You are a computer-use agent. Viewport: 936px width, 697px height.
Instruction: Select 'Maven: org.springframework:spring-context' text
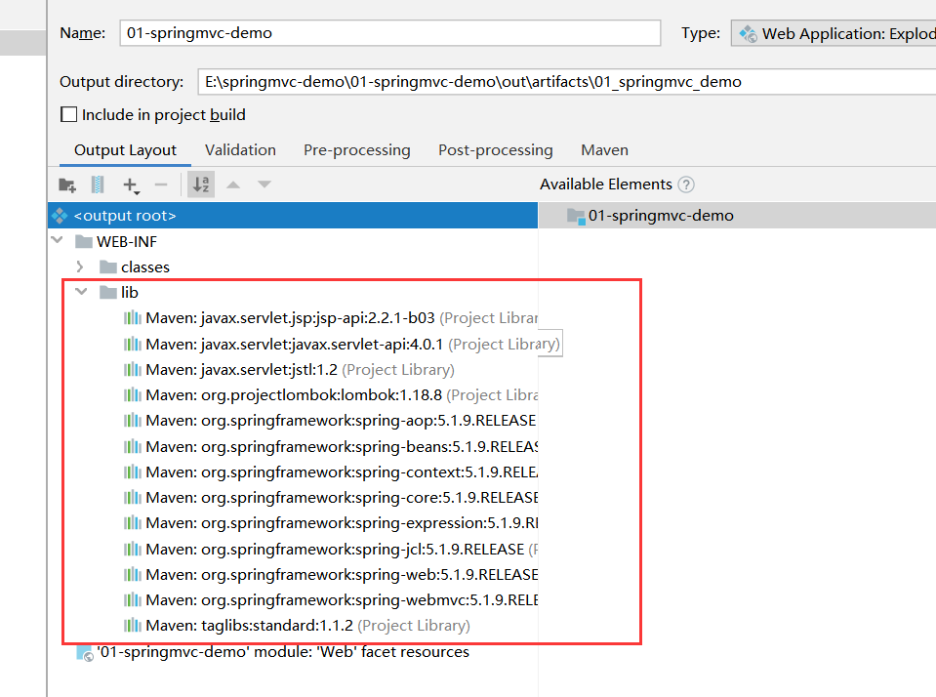pos(304,471)
